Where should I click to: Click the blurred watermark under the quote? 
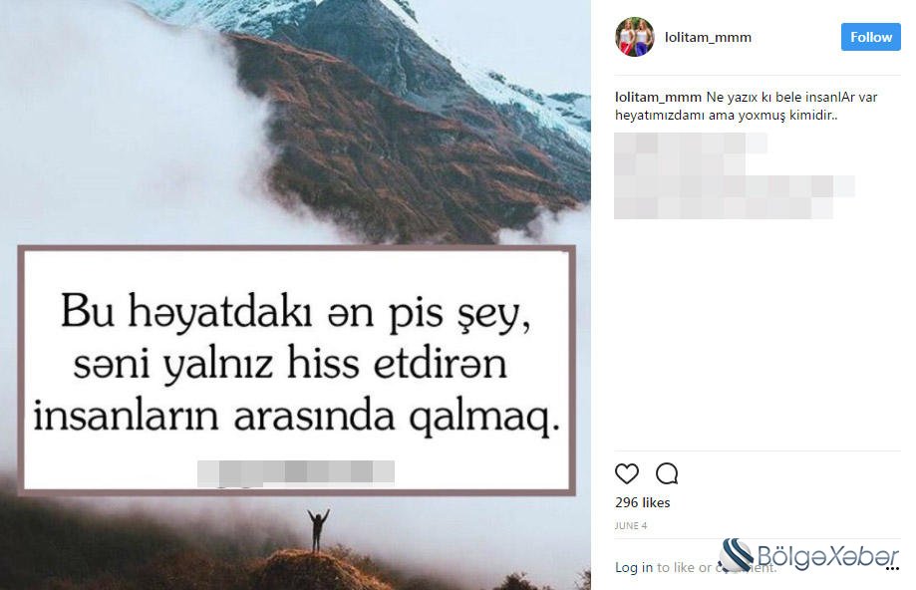296,473
